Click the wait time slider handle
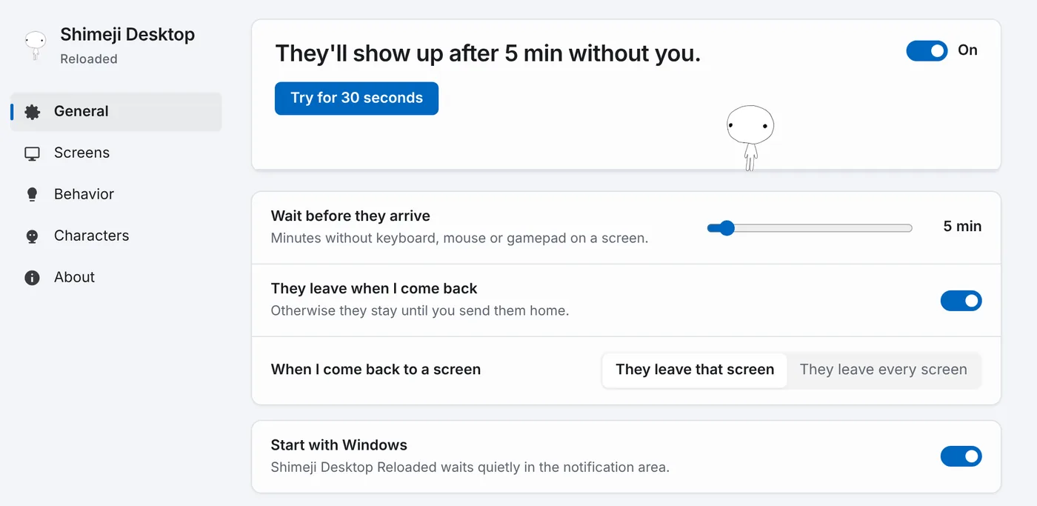This screenshot has width=1037, height=506. coord(727,228)
